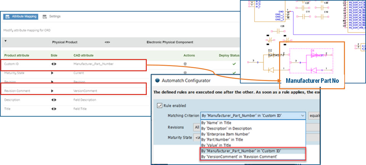Click the side arrow for Revision Comment
Image resolution: width=366 pixels, height=165 pixels.
click(x=52, y=91)
